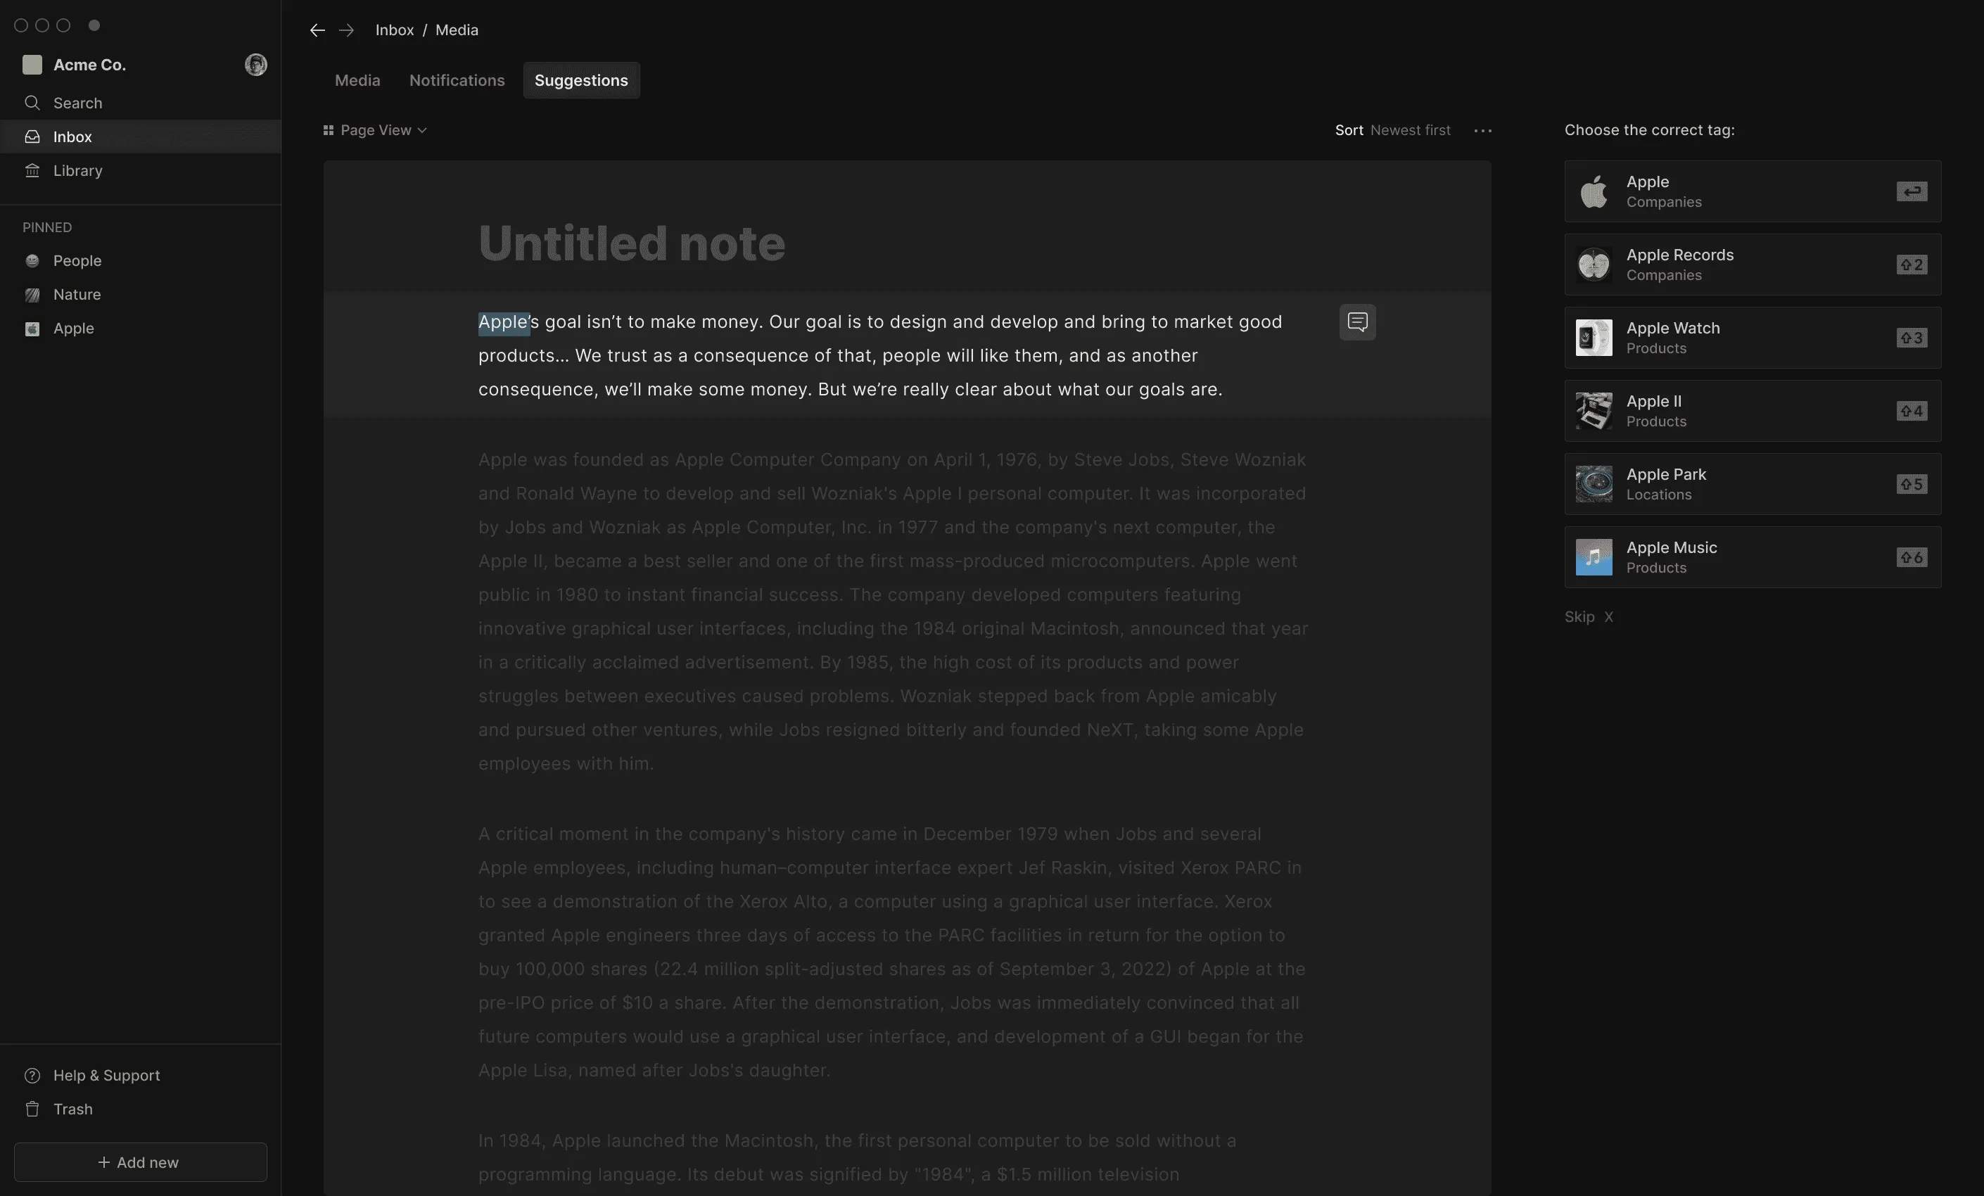1984x1196 pixels.
Task: Click the comment icon beside the quote paragraph
Action: point(1358,322)
